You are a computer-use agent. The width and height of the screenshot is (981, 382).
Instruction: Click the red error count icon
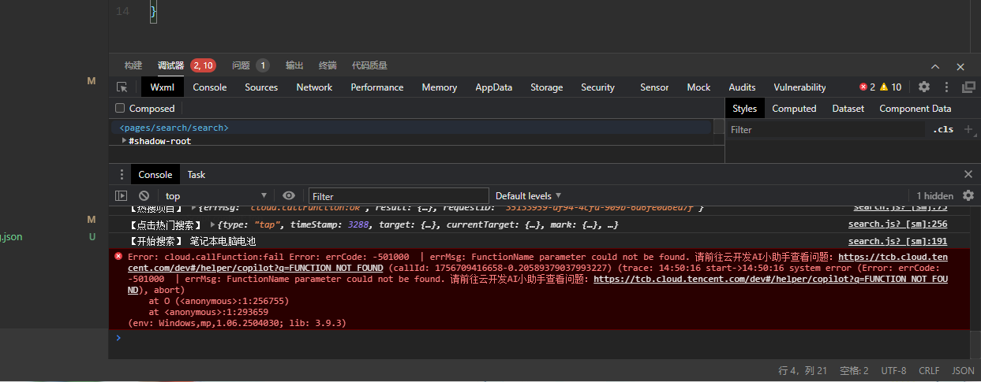point(863,87)
